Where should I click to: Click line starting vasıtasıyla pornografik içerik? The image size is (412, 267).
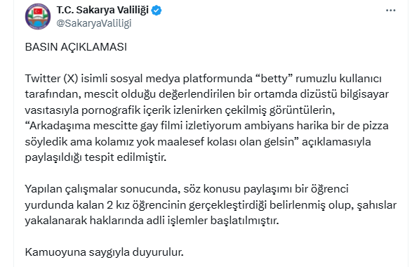(180, 110)
